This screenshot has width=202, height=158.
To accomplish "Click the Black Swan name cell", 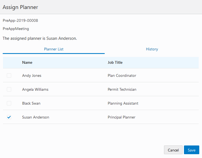I will tap(31, 103).
